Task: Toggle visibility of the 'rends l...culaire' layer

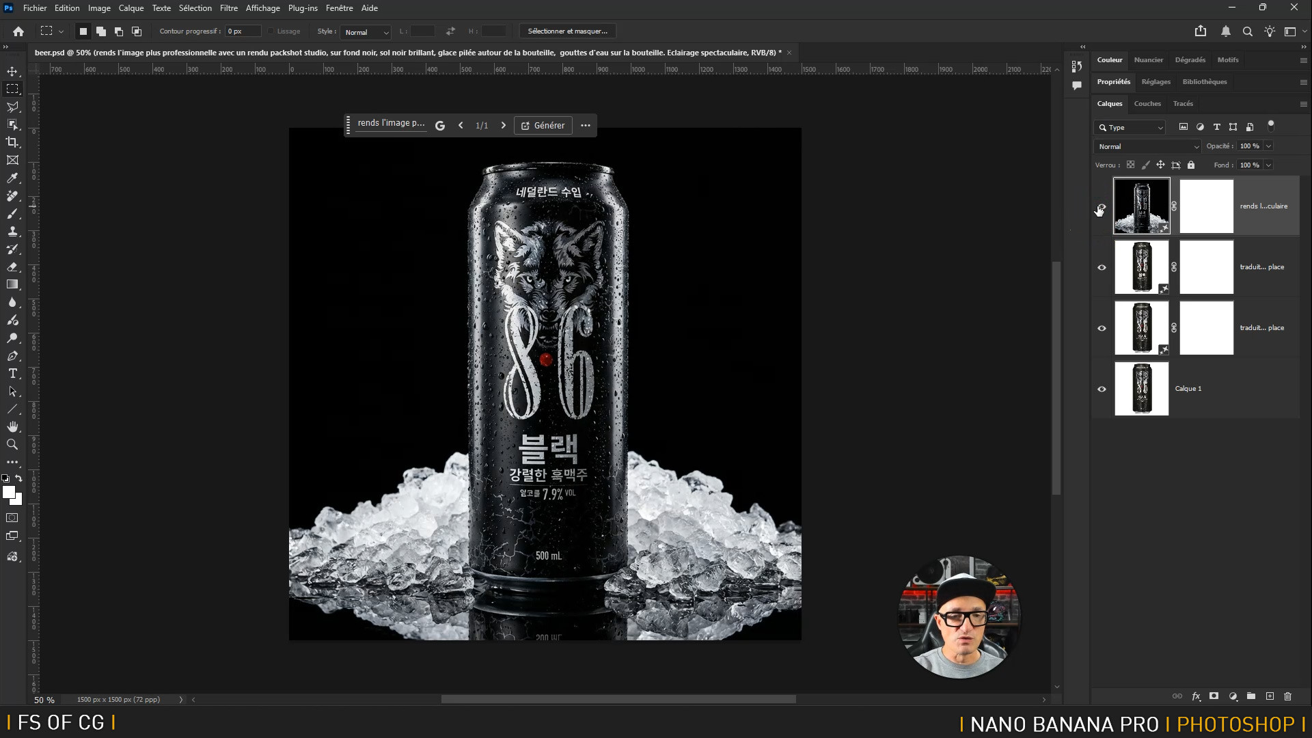Action: coord(1102,206)
